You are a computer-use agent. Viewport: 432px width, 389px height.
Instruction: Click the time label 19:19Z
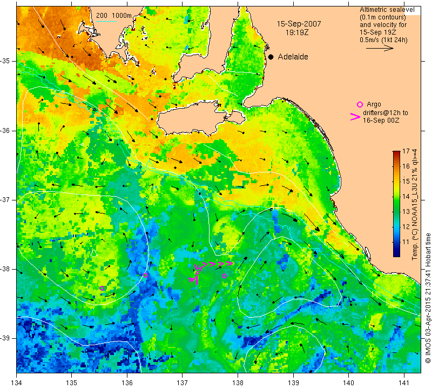(297, 32)
